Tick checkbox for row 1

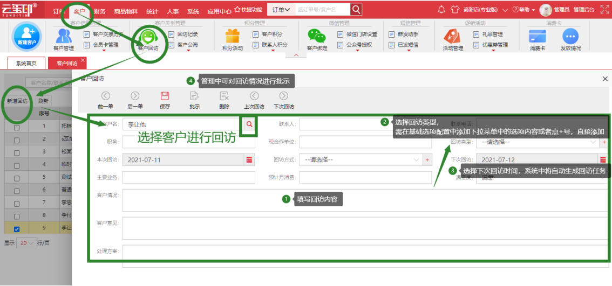tap(17, 128)
